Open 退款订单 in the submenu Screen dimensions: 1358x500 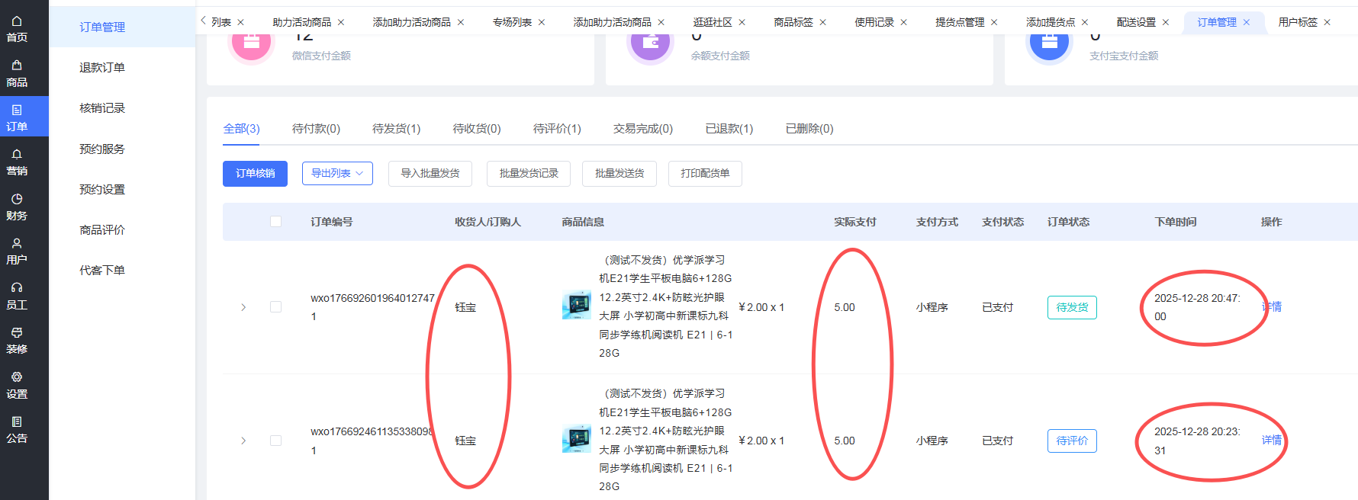point(102,67)
